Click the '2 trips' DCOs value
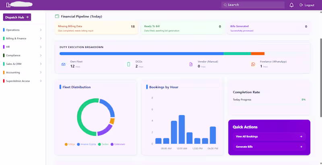Screen dimensions: 322x165 pyautogui.click(x=139, y=66)
